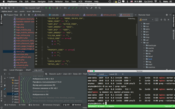The width and height of the screenshot is (175, 109).
Task: Click the editor vertical scrollbar
Action: click(137, 30)
